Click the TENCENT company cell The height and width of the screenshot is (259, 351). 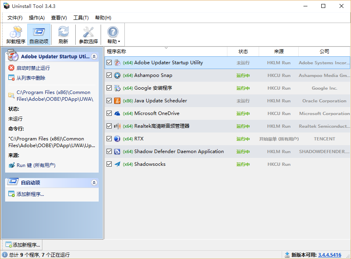[x=324, y=139]
